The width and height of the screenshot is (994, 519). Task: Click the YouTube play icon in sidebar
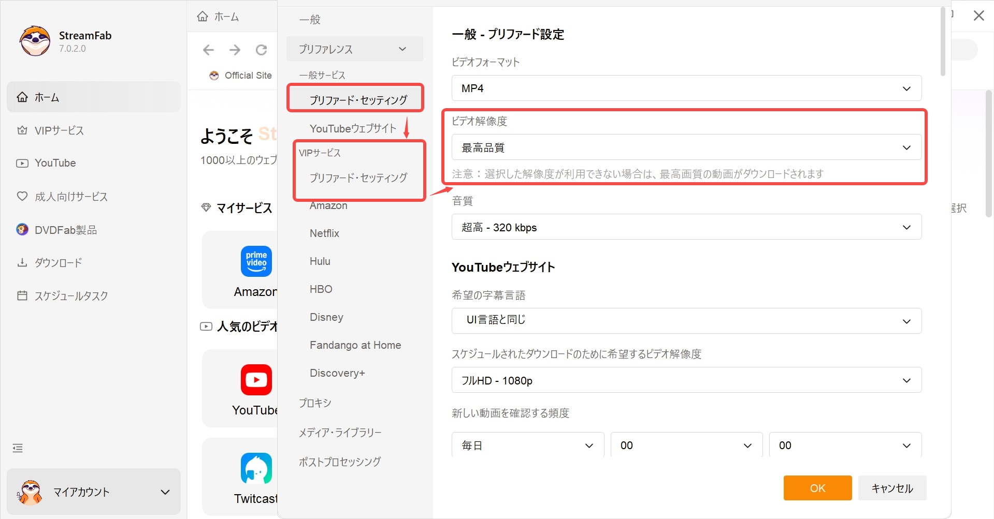tap(22, 163)
